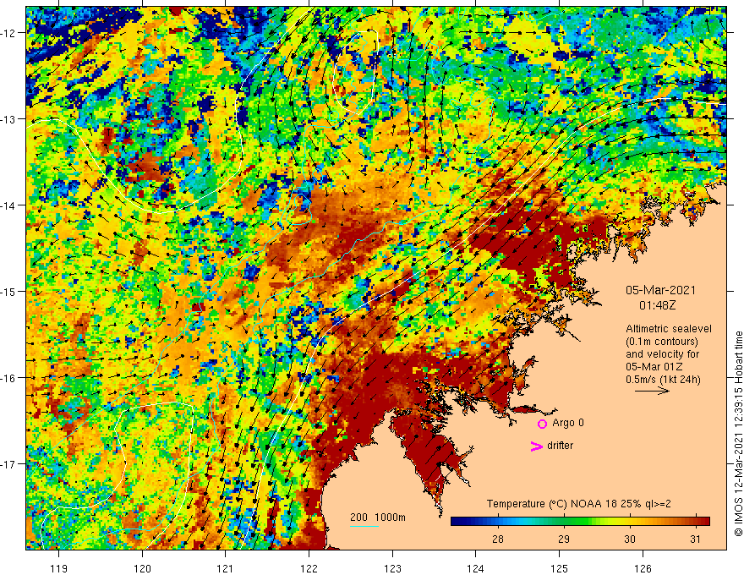Click the 0.5m/s velocity scale arrow

(x=652, y=391)
